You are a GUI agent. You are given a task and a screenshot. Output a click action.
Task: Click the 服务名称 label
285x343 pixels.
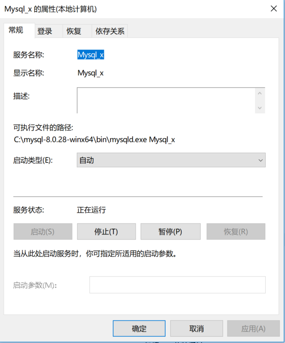(x=29, y=55)
